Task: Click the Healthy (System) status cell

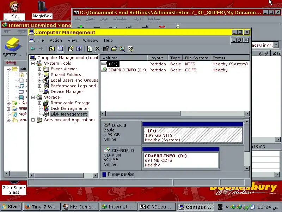Action: tap(230, 64)
